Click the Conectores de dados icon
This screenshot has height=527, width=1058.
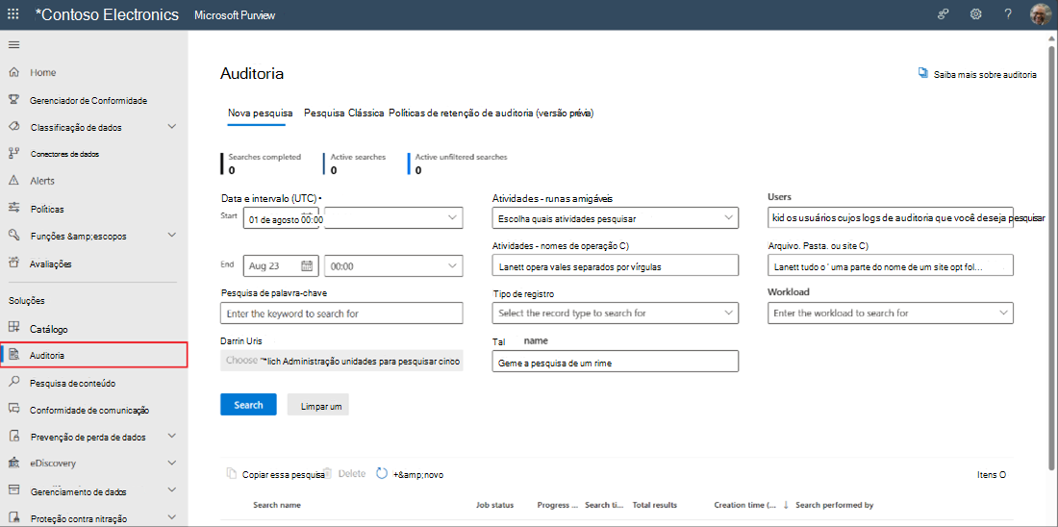pos(13,154)
